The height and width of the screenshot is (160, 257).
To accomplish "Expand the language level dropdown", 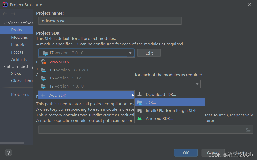I will (197, 84).
